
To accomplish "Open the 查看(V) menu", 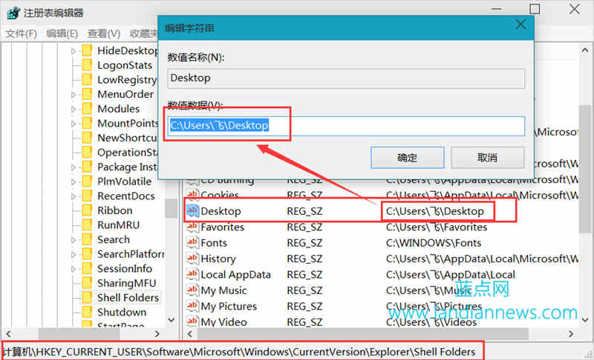I will point(104,33).
